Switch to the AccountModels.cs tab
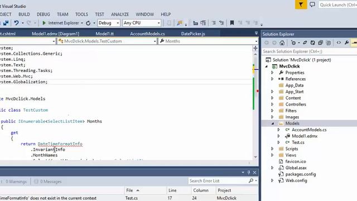This screenshot has width=357, height=201. point(147,33)
